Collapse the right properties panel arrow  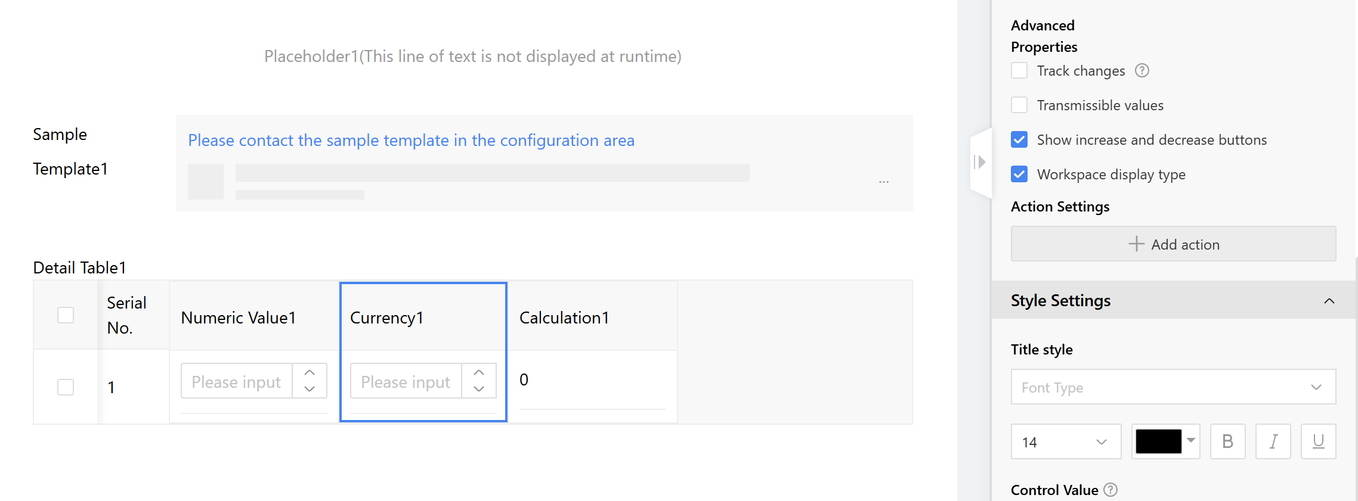pos(980,162)
